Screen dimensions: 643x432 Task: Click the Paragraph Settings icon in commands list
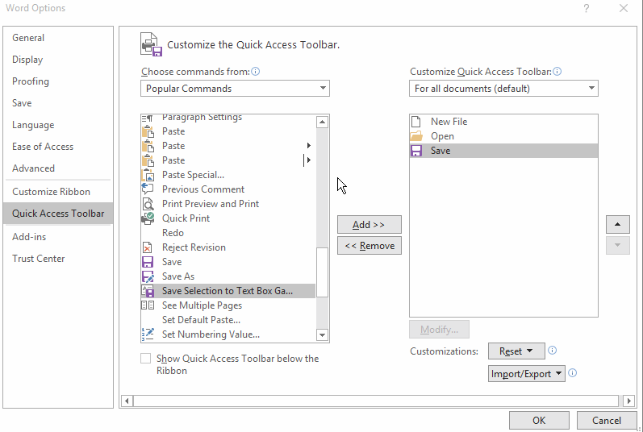(147, 118)
